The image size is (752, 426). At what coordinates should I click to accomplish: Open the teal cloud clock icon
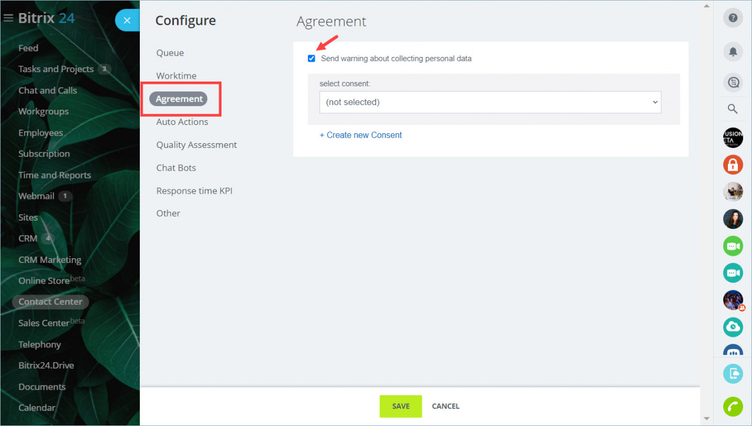click(733, 327)
